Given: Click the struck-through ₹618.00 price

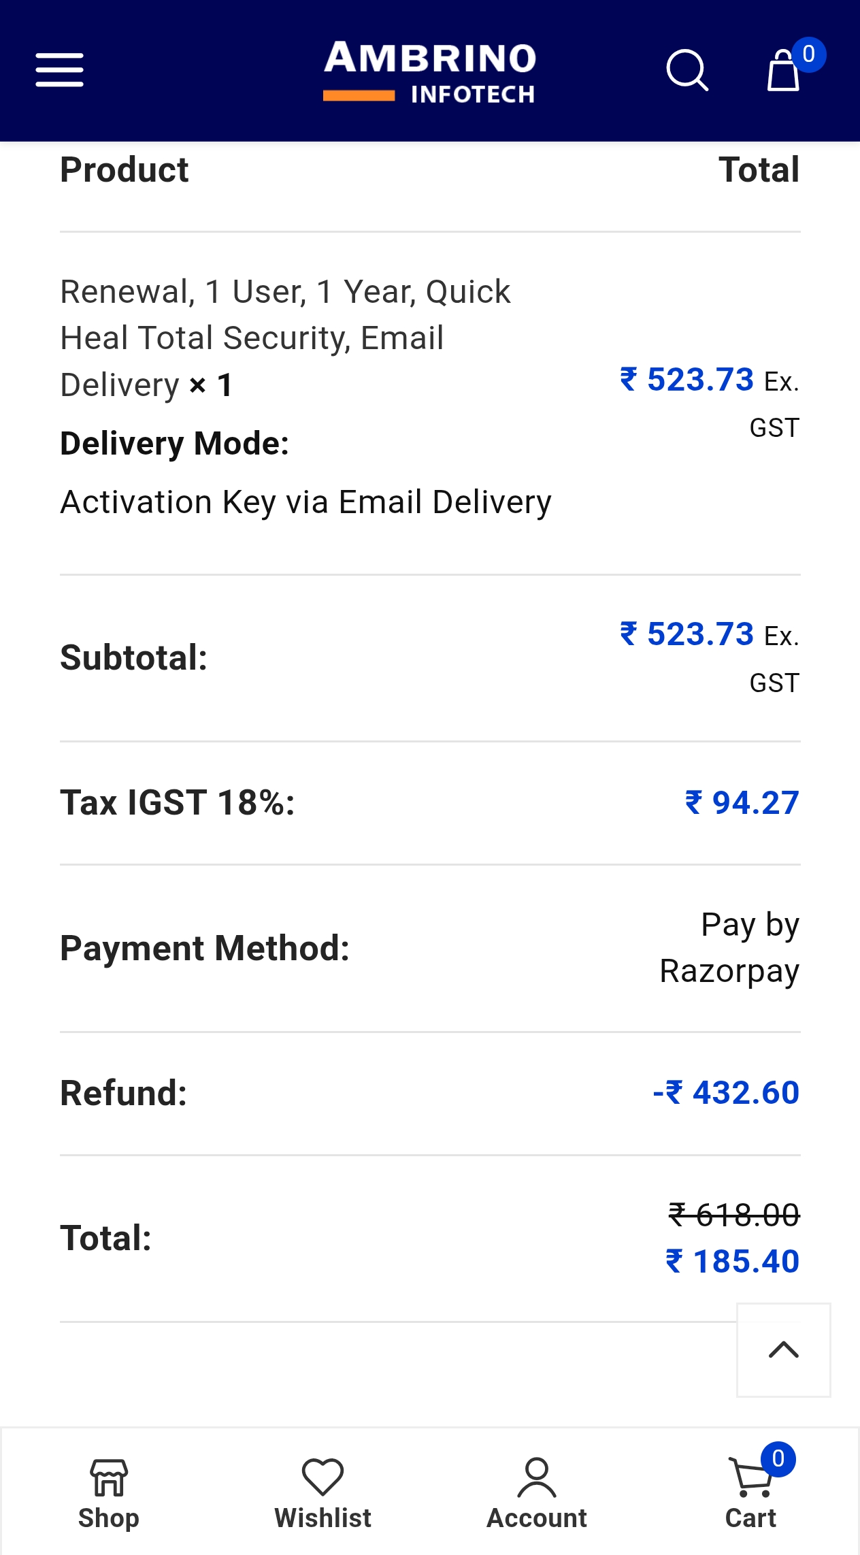Looking at the screenshot, I should 734,1215.
